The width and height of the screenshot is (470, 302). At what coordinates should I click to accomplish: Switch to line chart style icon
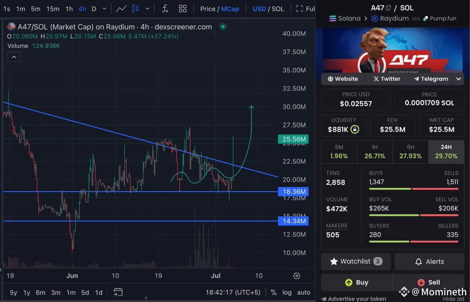[x=121, y=9]
